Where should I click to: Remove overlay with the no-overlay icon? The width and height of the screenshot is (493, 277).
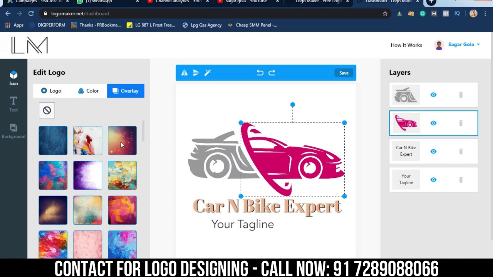[x=47, y=110]
